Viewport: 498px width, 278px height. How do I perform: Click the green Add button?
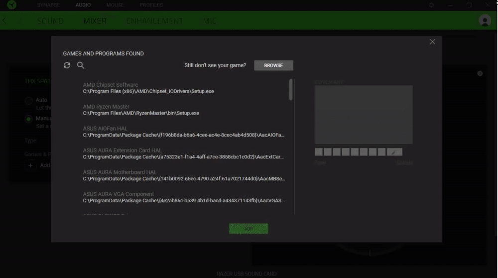pyautogui.click(x=249, y=229)
